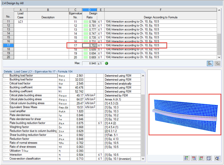
Task: Select the Ratio of normal stresses row
Action: pos(72,143)
